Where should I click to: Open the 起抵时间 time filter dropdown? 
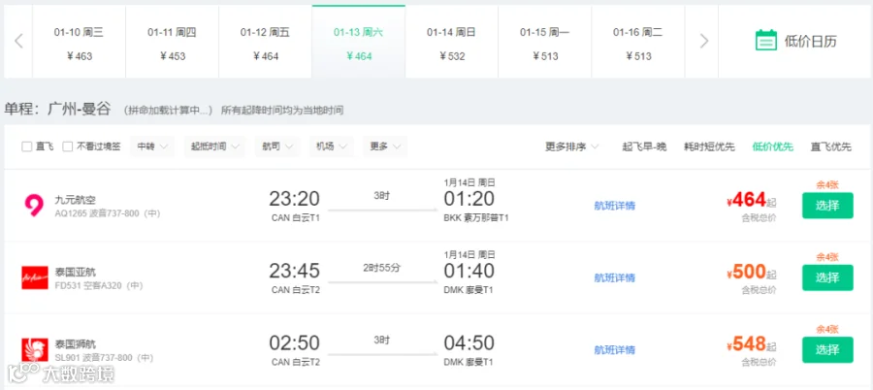(x=214, y=146)
